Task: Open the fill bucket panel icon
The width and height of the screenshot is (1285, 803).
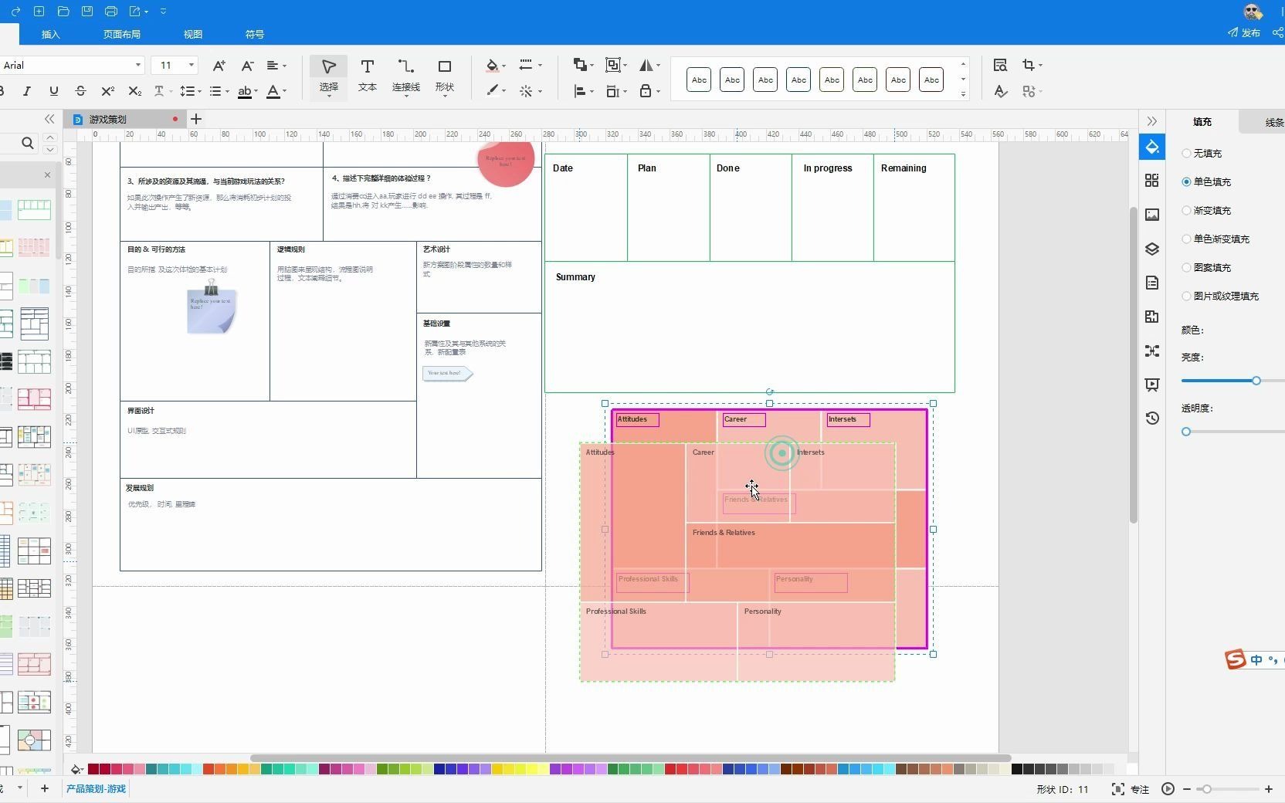Action: tap(1152, 147)
